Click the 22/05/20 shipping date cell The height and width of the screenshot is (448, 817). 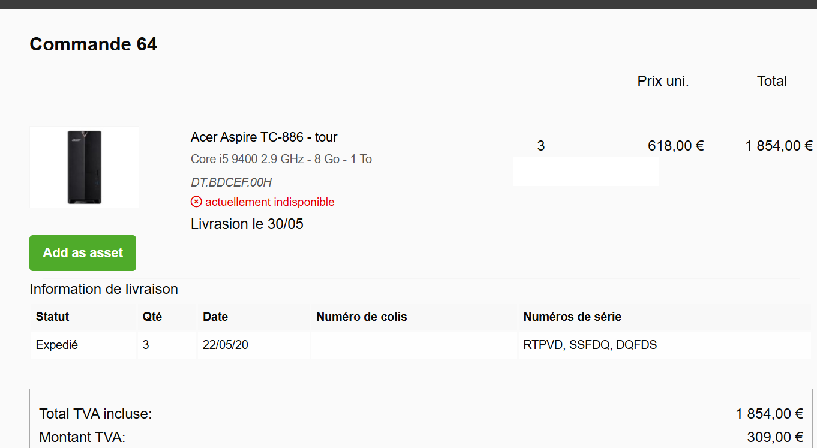tap(226, 345)
